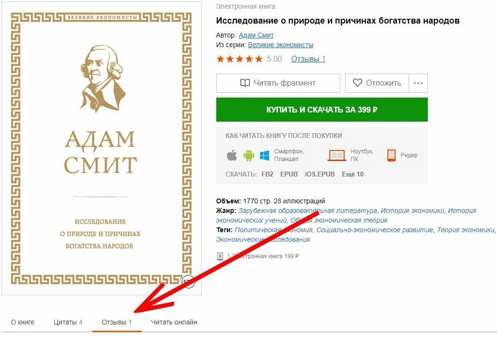Switch to the О книге tab

(23, 322)
